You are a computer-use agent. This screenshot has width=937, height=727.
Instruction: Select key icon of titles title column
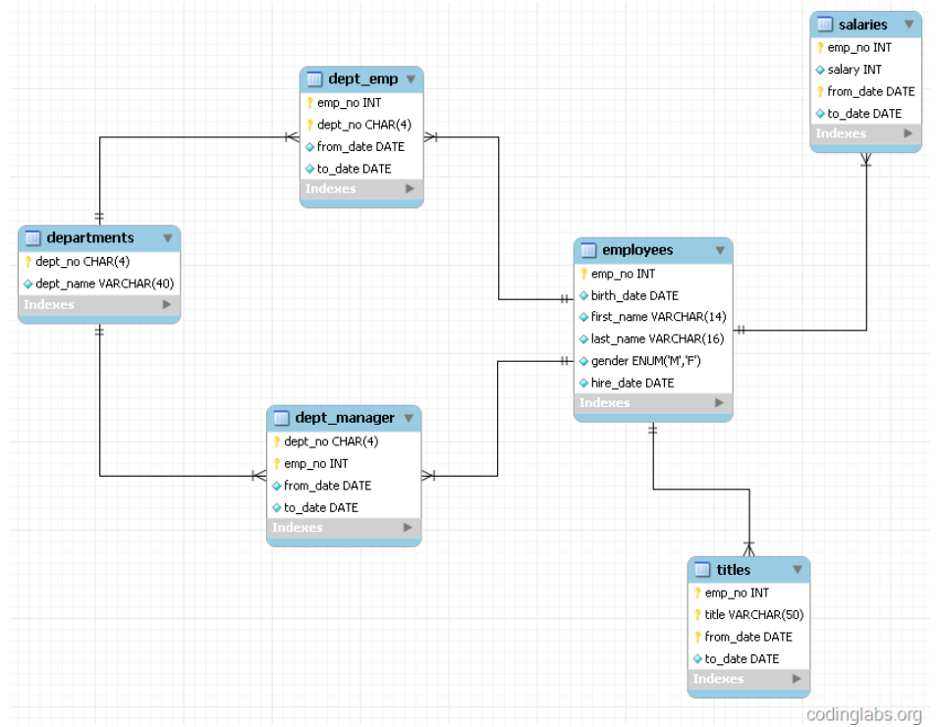click(x=697, y=615)
